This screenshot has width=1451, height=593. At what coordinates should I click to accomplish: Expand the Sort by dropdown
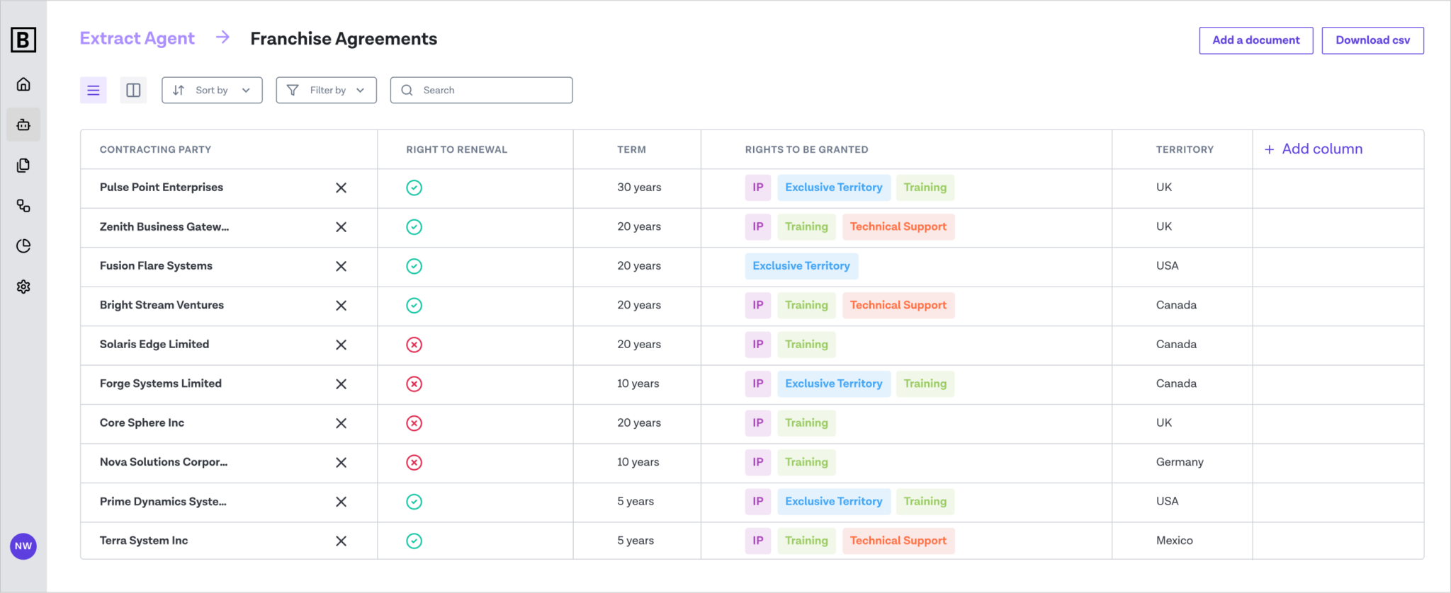(x=212, y=90)
